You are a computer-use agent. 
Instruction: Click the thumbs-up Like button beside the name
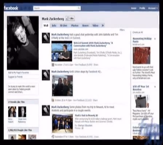point(70,19)
